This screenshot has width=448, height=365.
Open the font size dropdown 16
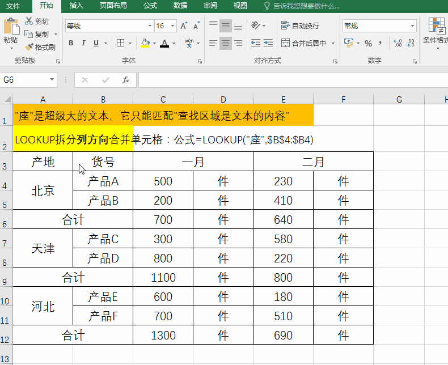172,26
